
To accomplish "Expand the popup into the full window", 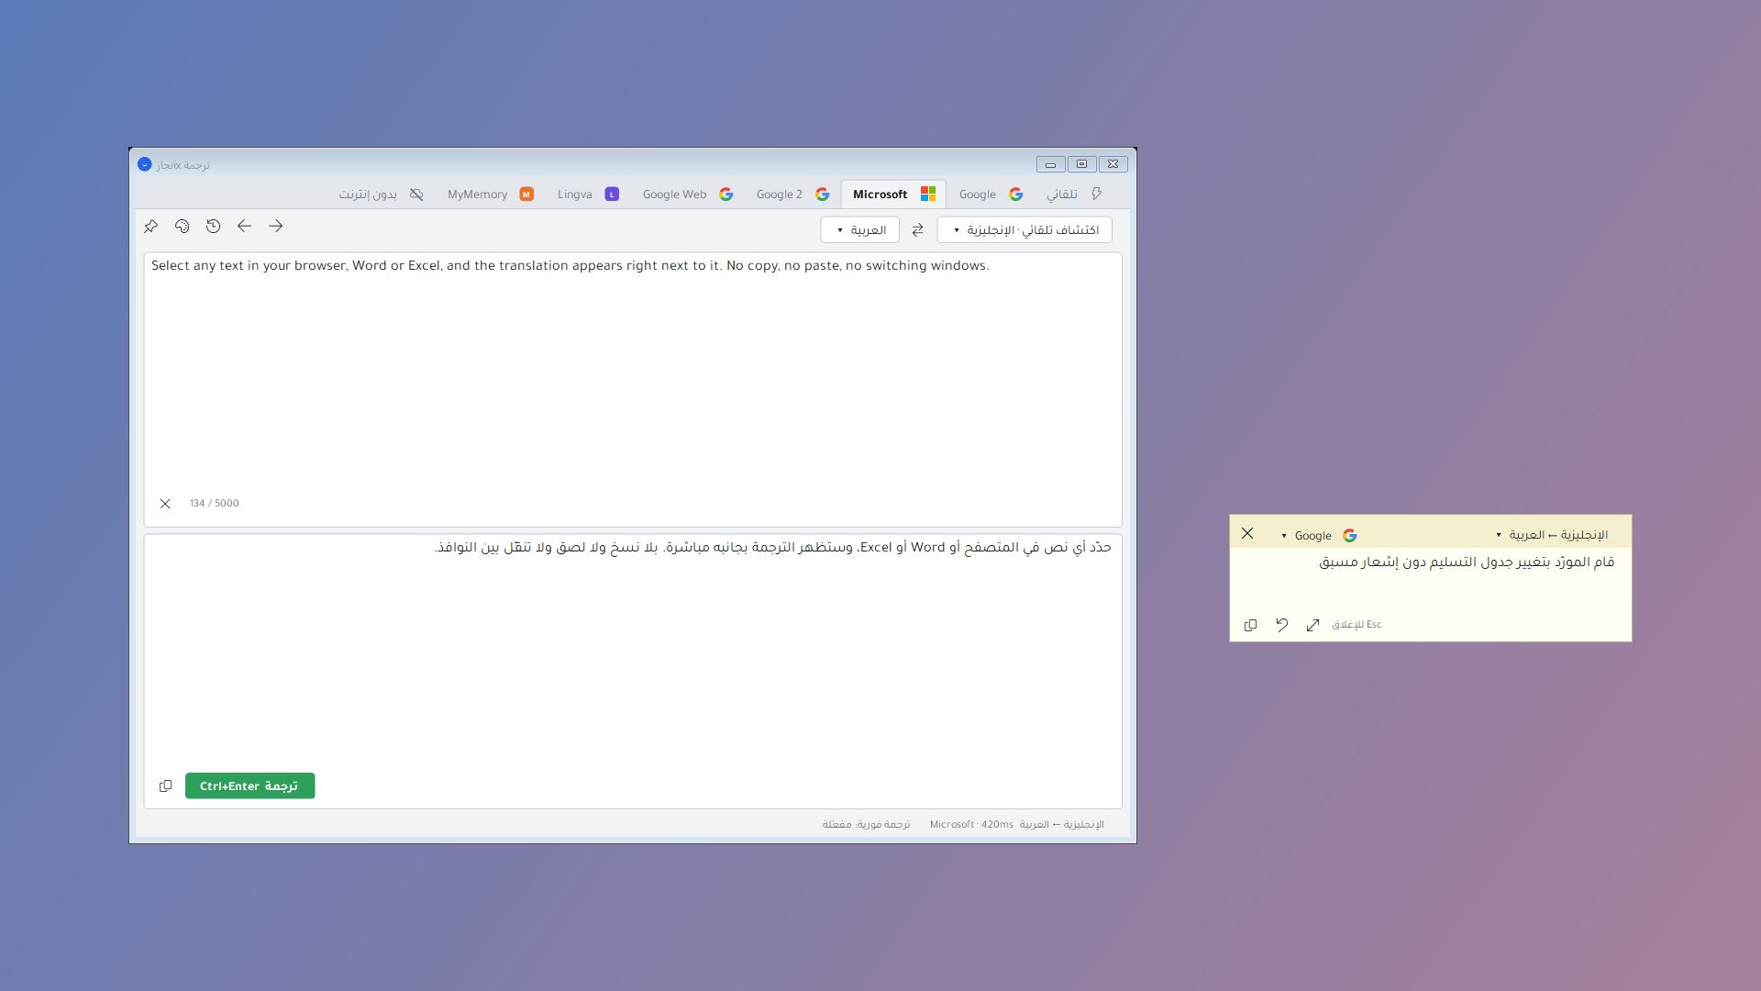I will pos(1313,625).
